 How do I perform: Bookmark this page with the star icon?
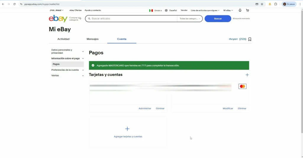pos(262,4)
